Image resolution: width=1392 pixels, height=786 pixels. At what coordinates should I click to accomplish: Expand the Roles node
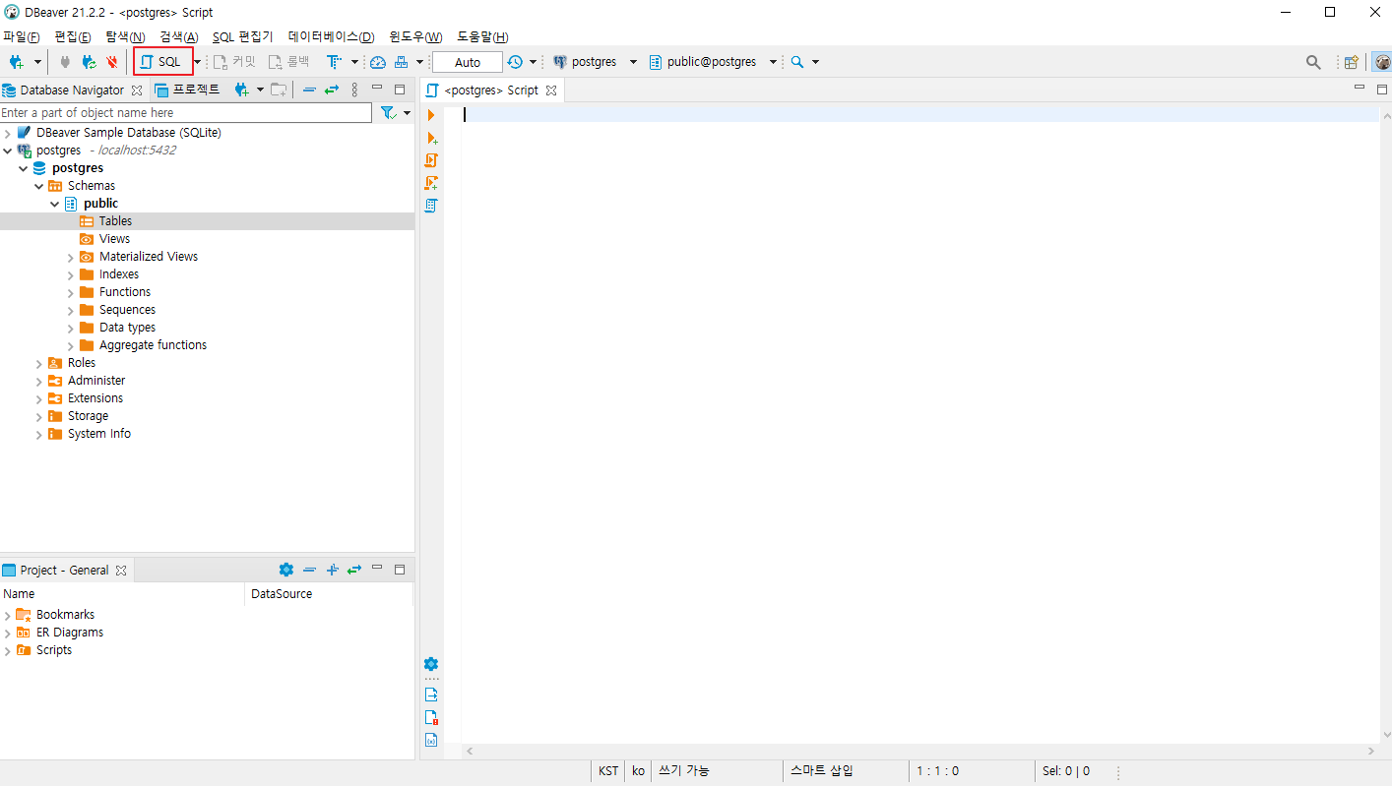(x=39, y=363)
